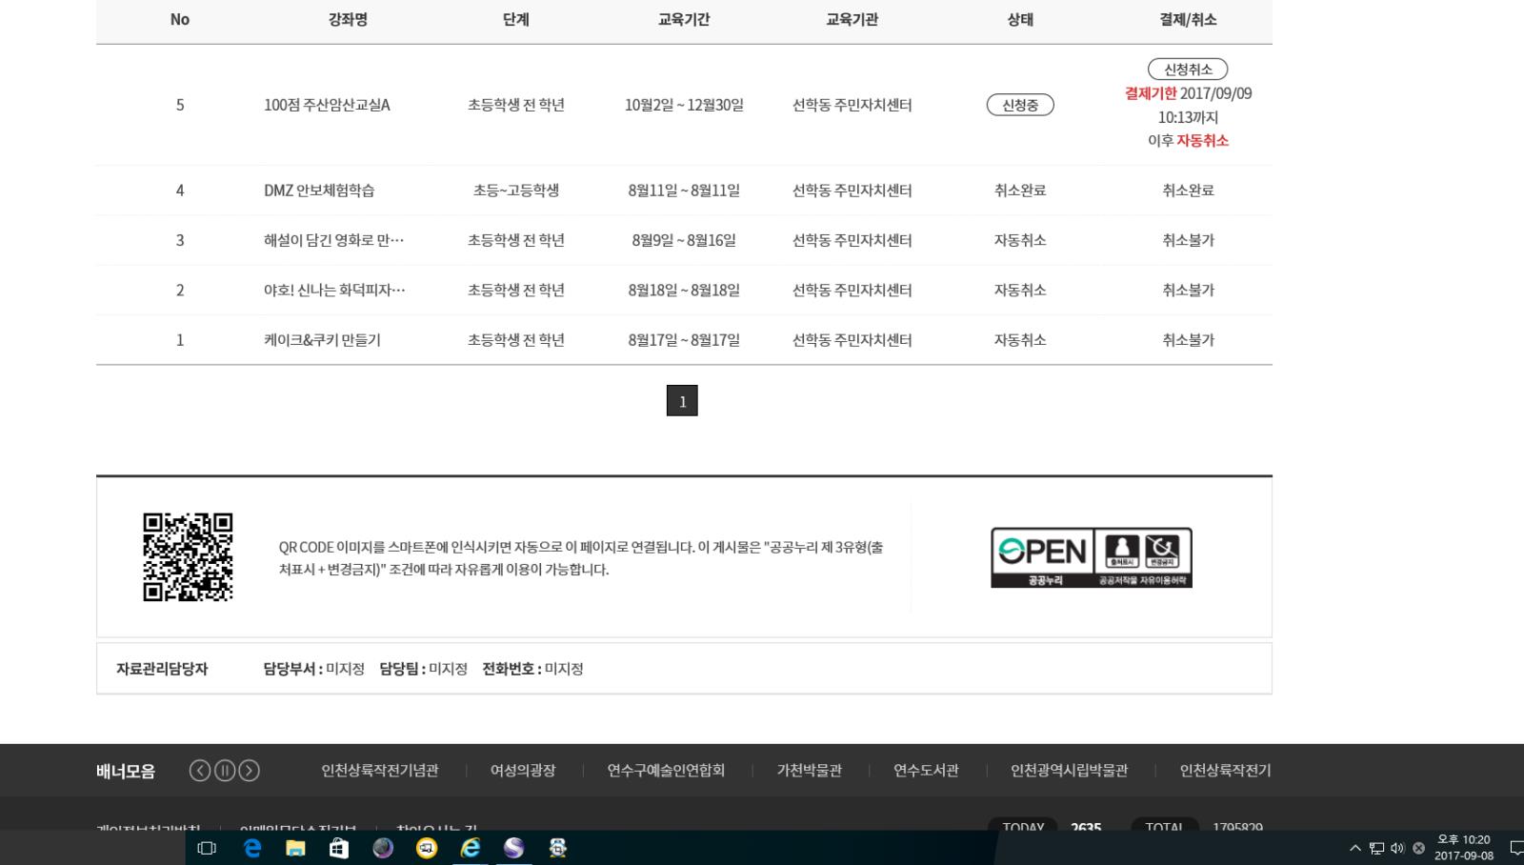The height and width of the screenshot is (865, 1524).
Task: Show hidden system tray icons
Action: point(1355,848)
